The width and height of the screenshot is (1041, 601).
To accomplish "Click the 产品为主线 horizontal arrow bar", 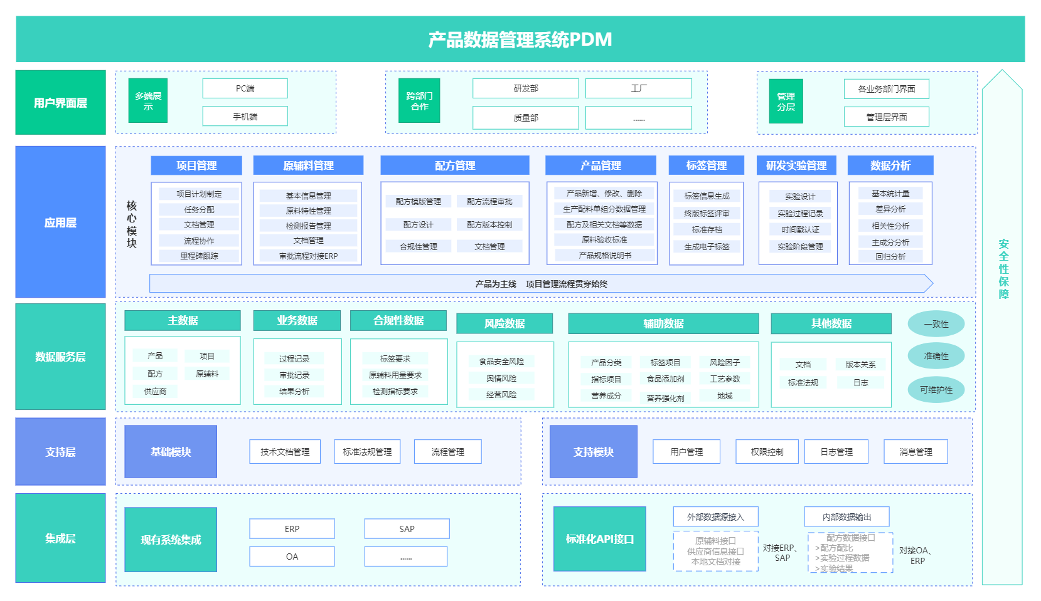I will click(540, 284).
